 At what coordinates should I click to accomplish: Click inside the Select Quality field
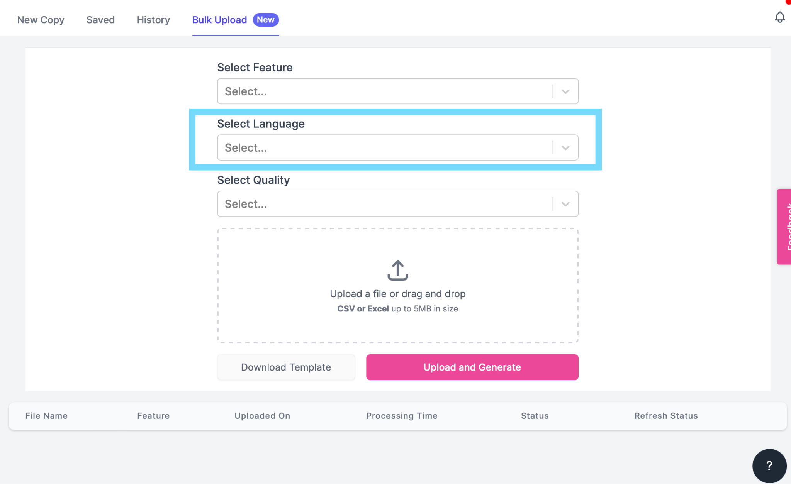pos(384,204)
